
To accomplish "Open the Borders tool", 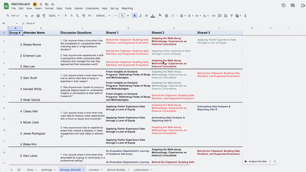I will pyautogui.click(x=166, y=16).
